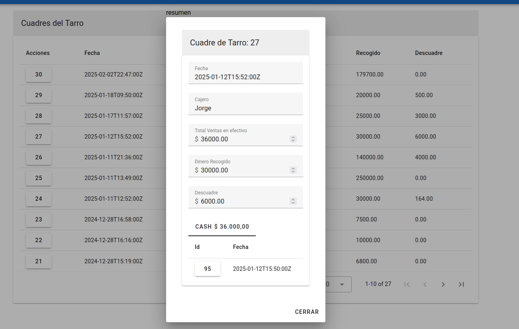Go to previous page arrow

click(425, 284)
